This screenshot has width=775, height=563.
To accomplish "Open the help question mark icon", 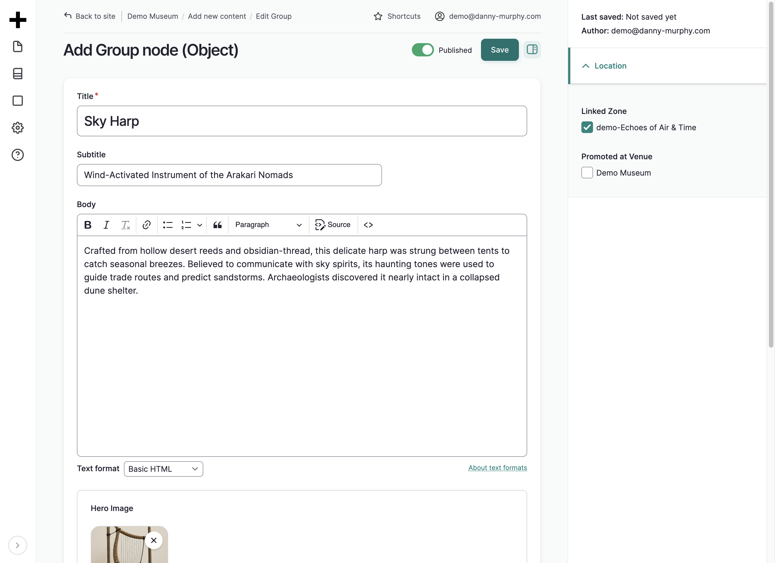I will coord(18,155).
